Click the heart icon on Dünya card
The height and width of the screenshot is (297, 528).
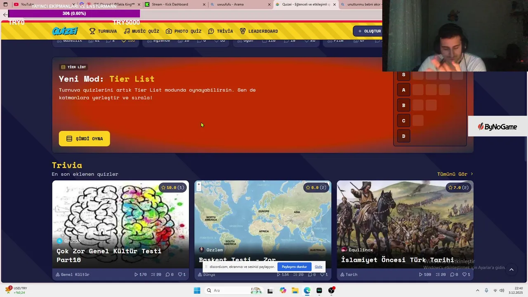pyautogui.click(x=322, y=274)
